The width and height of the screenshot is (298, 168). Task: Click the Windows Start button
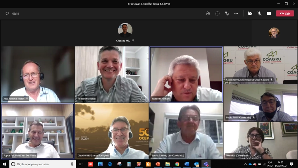click(x=5, y=164)
